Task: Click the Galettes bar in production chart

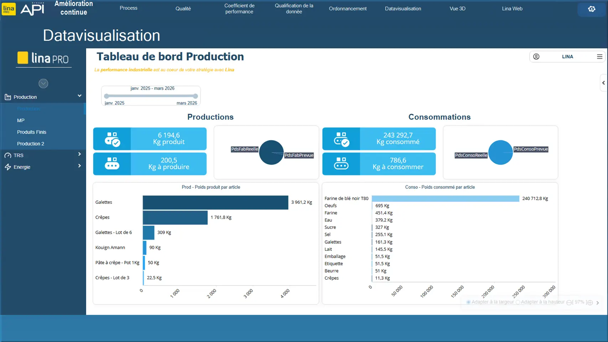Action: coord(215,202)
